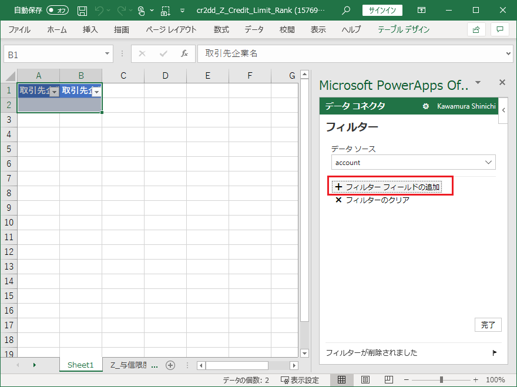Add a new sheet plus icon
517x387 pixels.
click(170, 365)
